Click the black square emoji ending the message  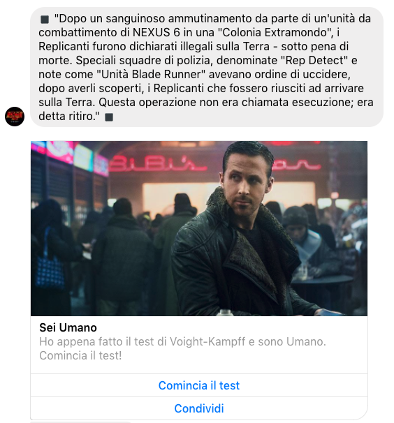point(109,117)
